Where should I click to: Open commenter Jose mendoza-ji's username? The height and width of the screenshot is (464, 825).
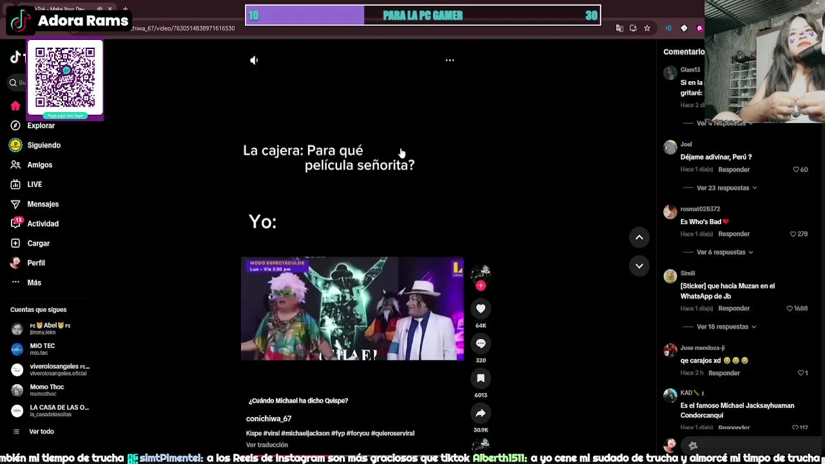tap(703, 348)
